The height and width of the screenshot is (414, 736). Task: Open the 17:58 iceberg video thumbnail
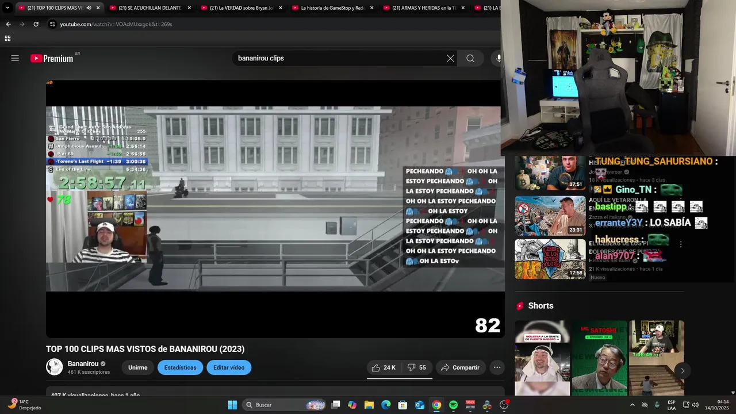click(550, 259)
